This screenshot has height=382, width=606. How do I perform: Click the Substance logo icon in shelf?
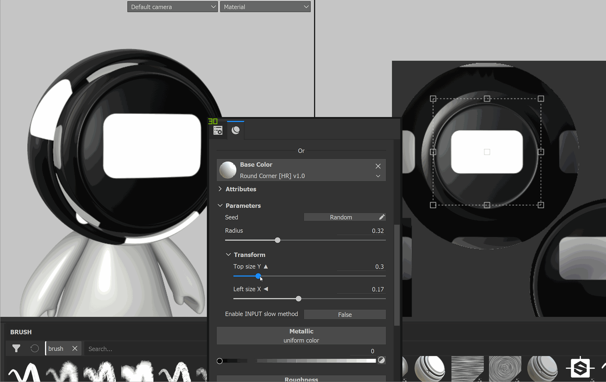point(580,368)
